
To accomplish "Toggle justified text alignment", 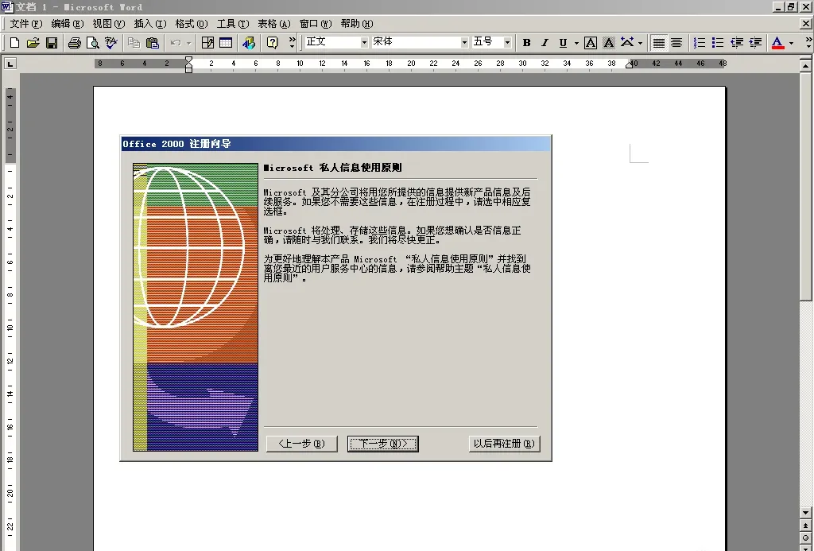I will pos(658,43).
